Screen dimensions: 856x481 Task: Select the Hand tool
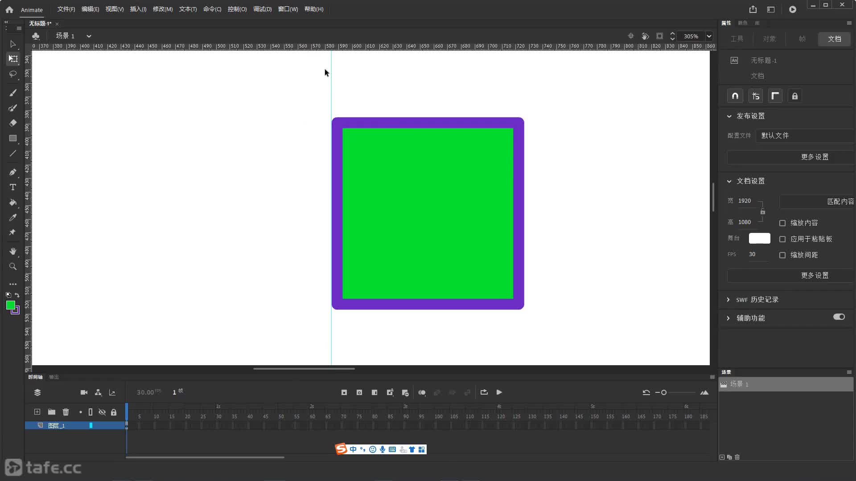click(x=12, y=251)
